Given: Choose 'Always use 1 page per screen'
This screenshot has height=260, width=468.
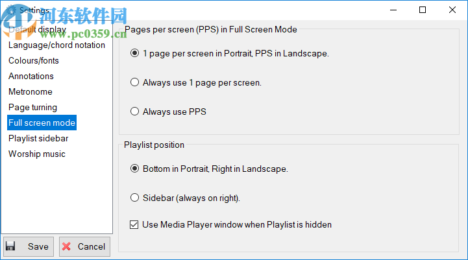Looking at the screenshot, I should [x=135, y=82].
